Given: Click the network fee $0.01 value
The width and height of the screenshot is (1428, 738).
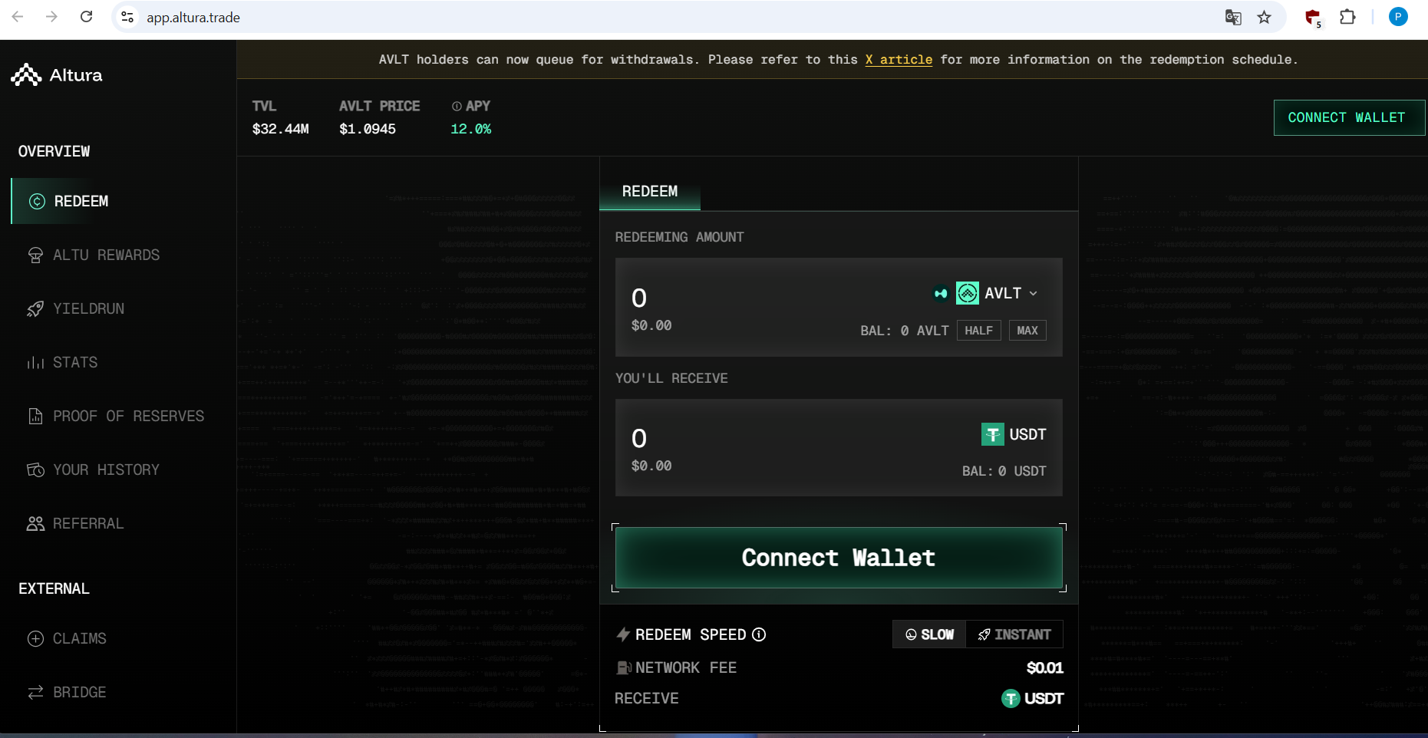Looking at the screenshot, I should coord(1045,668).
